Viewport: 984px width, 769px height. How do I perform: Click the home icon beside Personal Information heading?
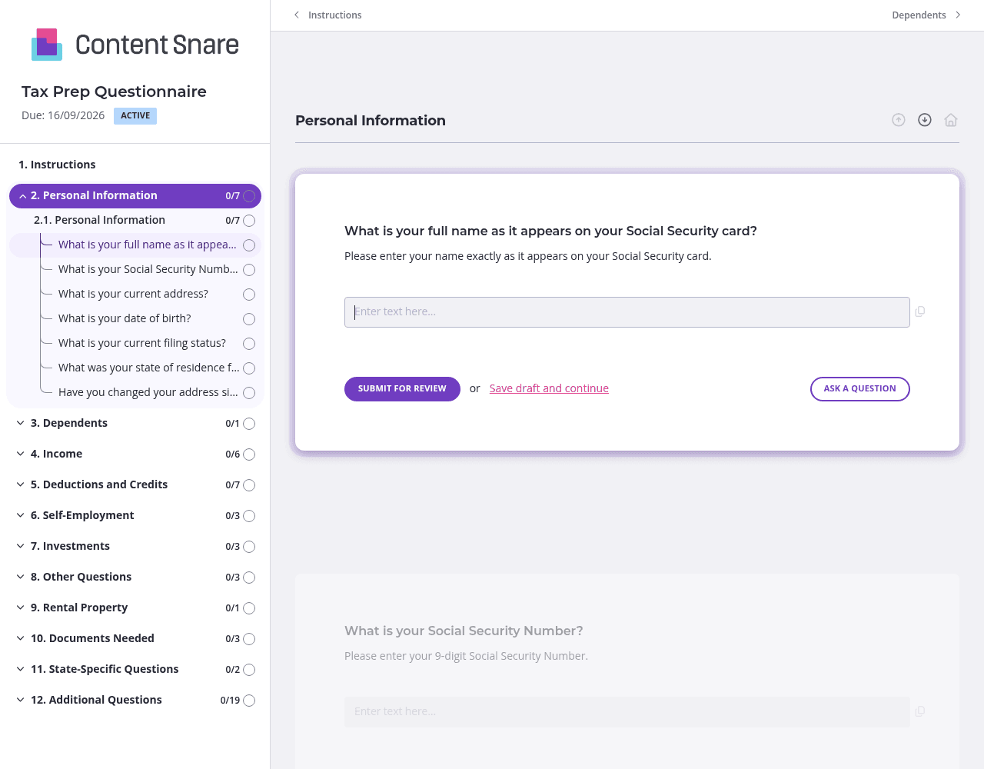[951, 120]
